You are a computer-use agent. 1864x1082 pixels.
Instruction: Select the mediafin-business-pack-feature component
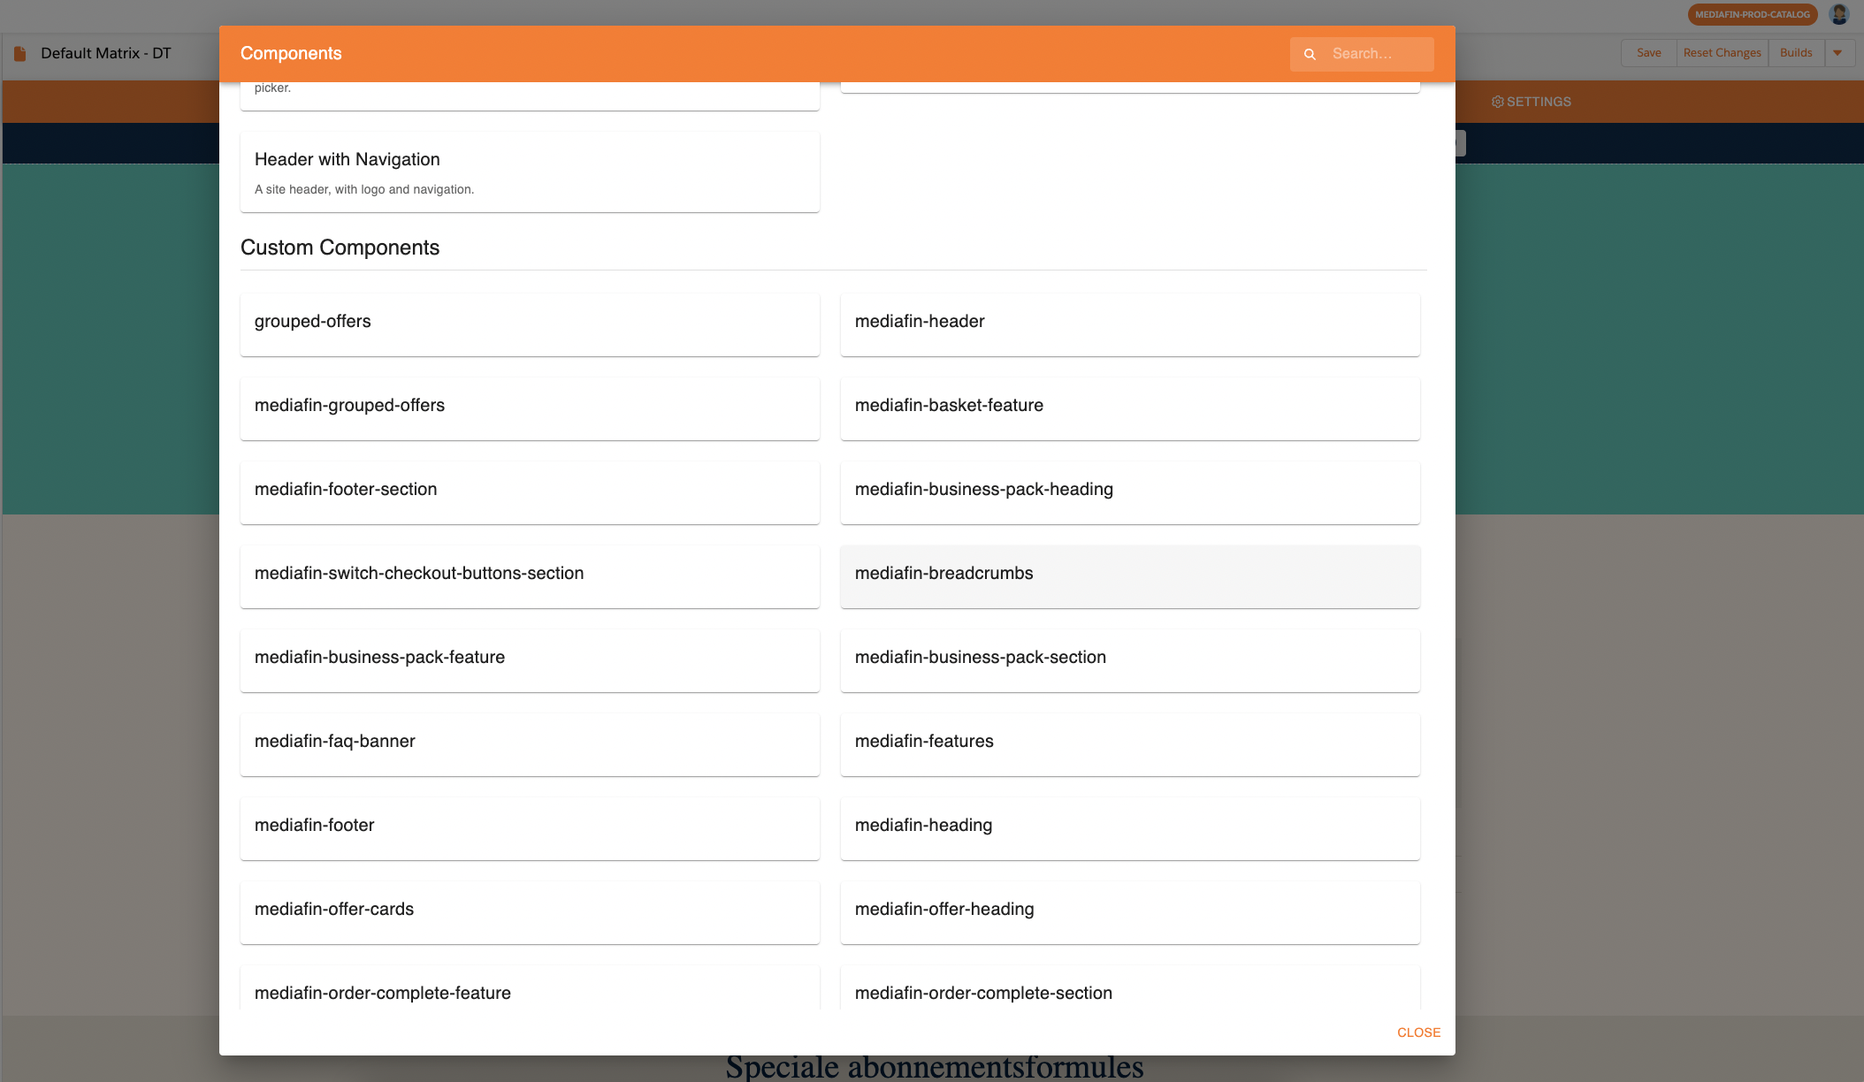click(530, 660)
